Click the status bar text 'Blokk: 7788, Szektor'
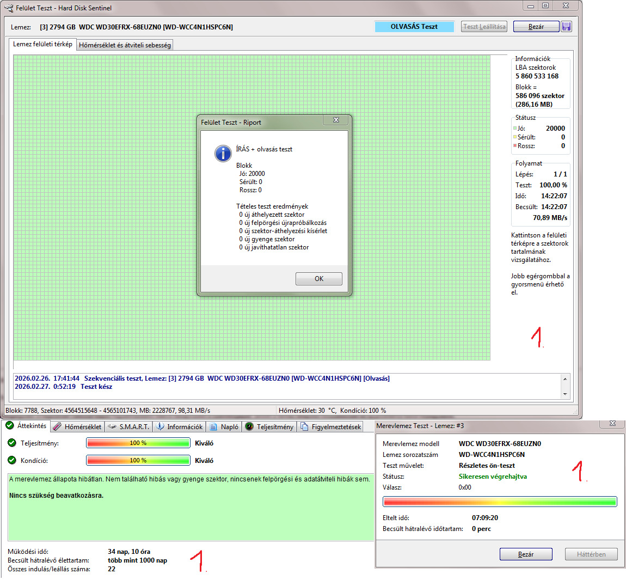626x580 pixels. click(108, 411)
